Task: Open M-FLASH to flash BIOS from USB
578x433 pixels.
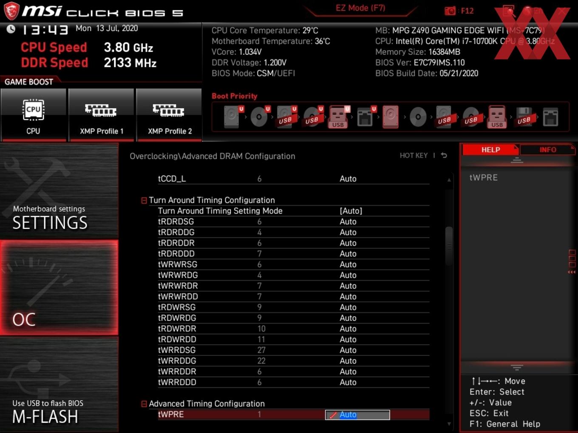Action: coord(59,385)
